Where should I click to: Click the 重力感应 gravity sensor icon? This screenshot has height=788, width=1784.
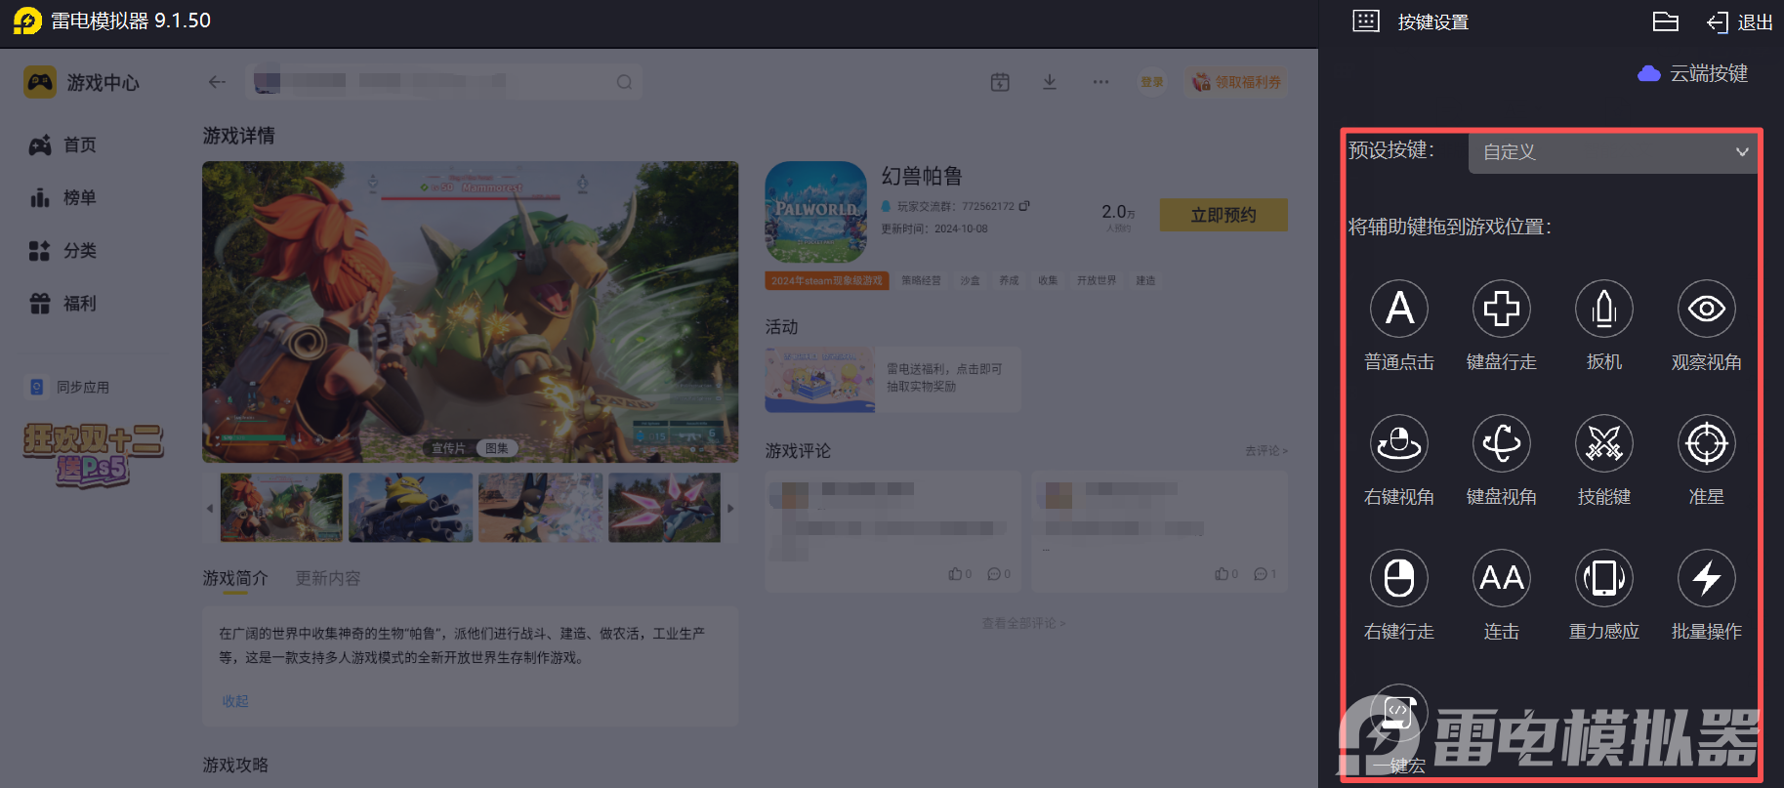[1603, 579]
